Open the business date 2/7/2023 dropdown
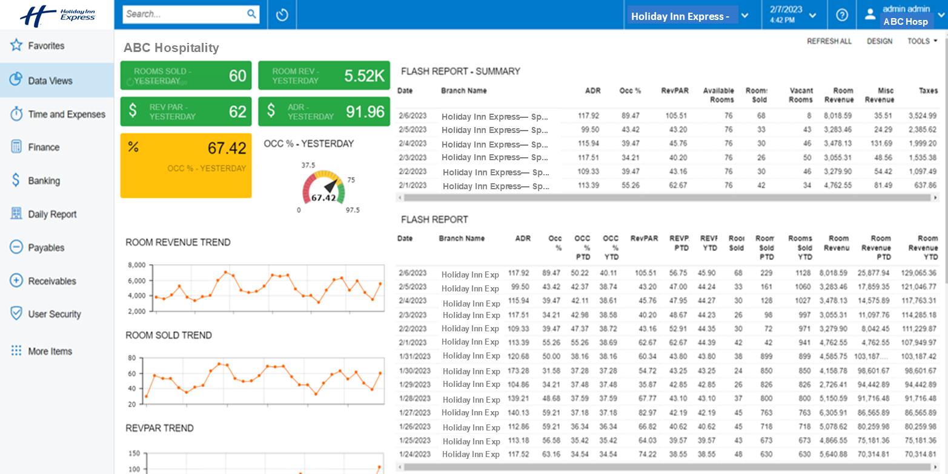 pyautogui.click(x=812, y=16)
